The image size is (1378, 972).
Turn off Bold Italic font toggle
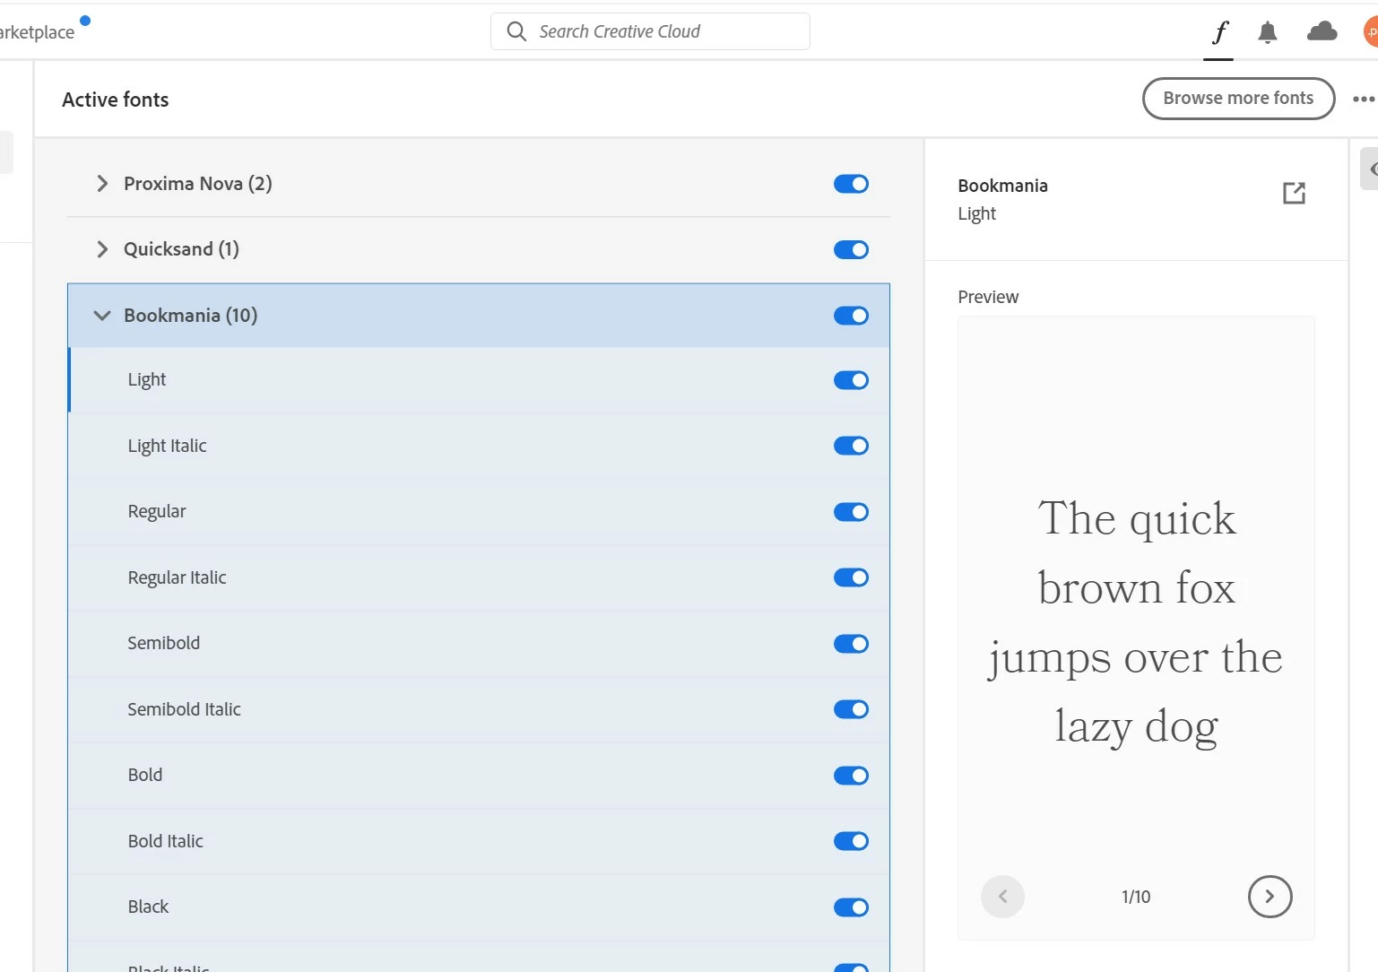click(x=851, y=841)
